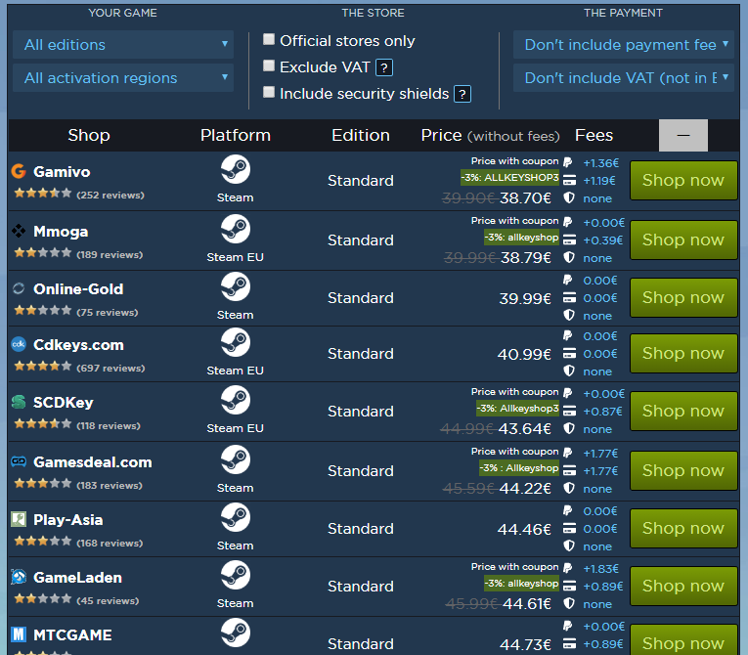Click the Gamesdeal.com controller logo icon
The width and height of the screenshot is (748, 655).
tap(18, 461)
